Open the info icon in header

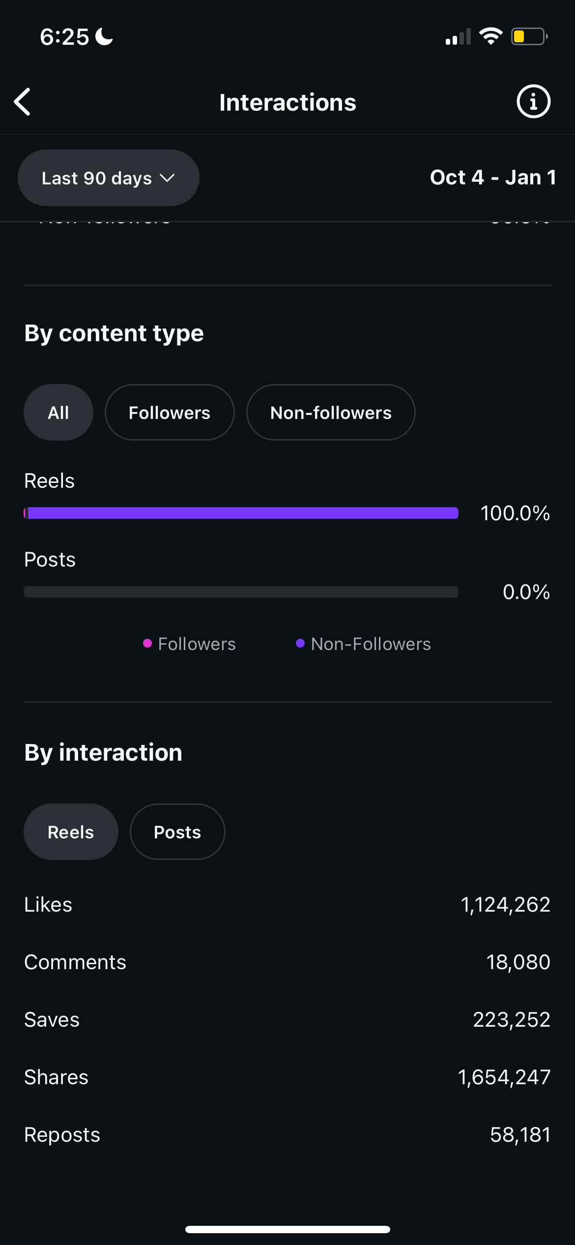533,102
